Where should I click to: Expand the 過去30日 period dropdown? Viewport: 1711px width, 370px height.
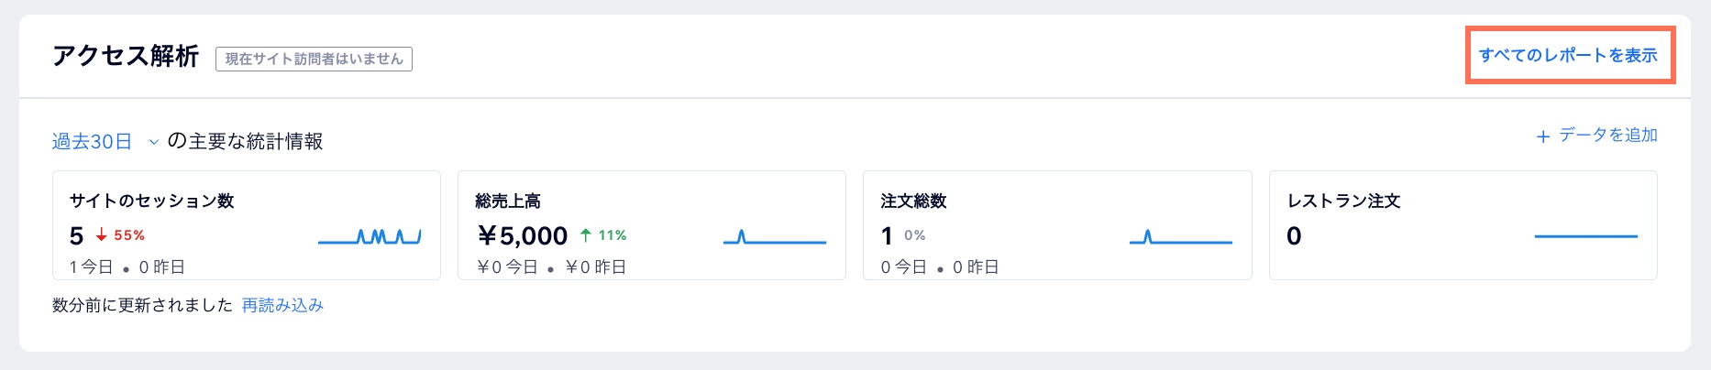point(92,142)
